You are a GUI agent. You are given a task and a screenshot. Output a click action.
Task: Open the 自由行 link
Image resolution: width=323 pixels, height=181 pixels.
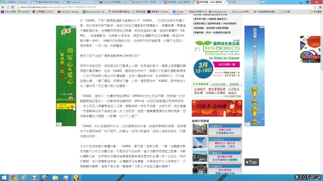click(x=232, y=93)
